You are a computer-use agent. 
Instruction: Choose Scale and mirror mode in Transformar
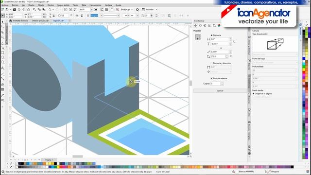[205, 26]
